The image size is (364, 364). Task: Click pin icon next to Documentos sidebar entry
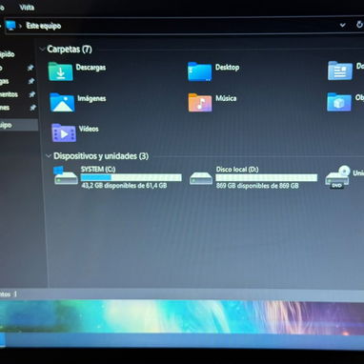click(x=31, y=94)
